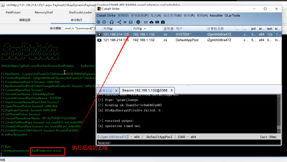Sort sessions by the 用户 column header
287x162 pixels.
(190, 29)
